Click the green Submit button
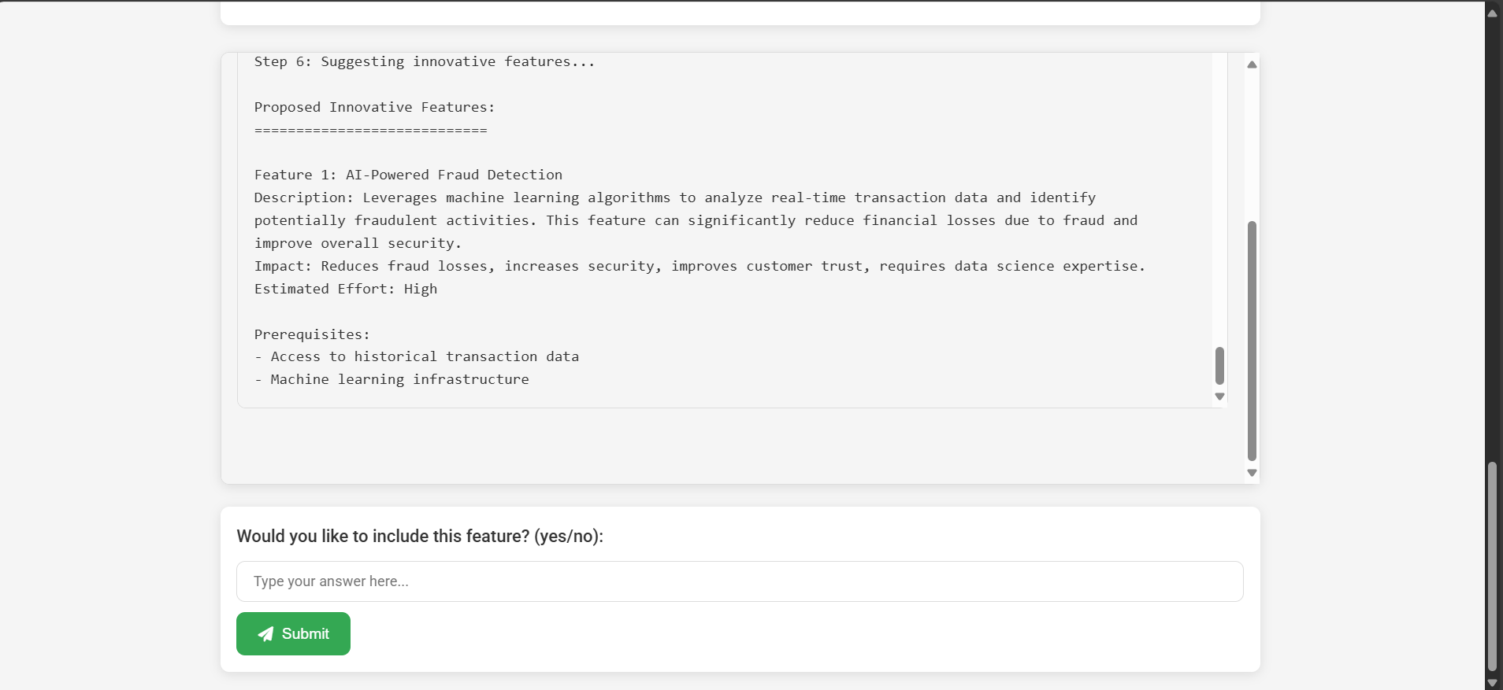The width and height of the screenshot is (1503, 690). tap(293, 633)
